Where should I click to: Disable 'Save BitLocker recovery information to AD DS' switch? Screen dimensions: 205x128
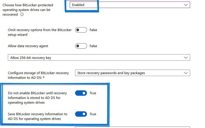(x=81, y=114)
